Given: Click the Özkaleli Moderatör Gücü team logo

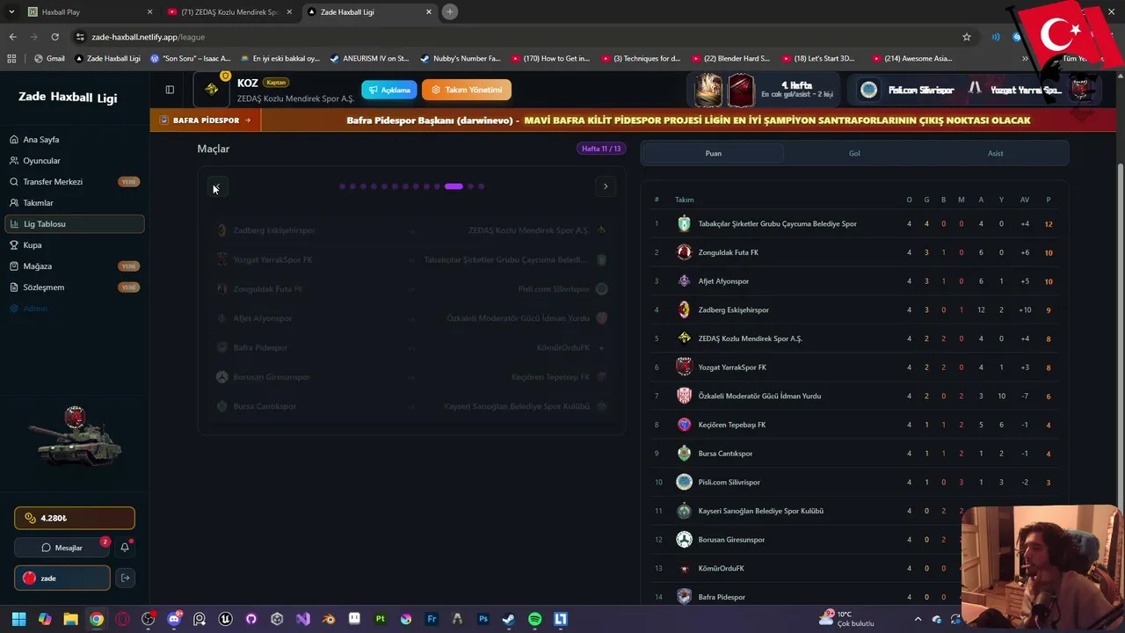Looking at the screenshot, I should tap(684, 396).
